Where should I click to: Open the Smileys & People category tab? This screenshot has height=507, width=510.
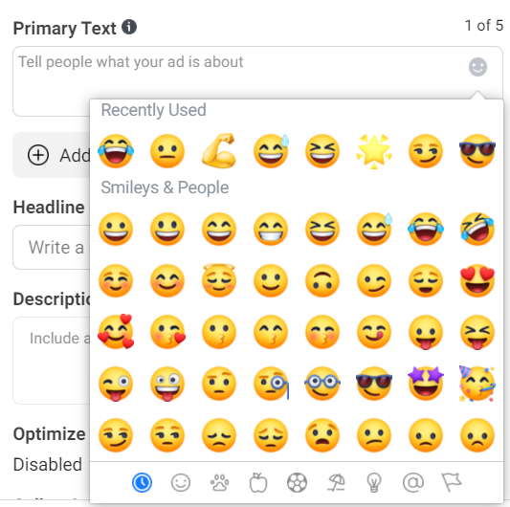click(181, 483)
